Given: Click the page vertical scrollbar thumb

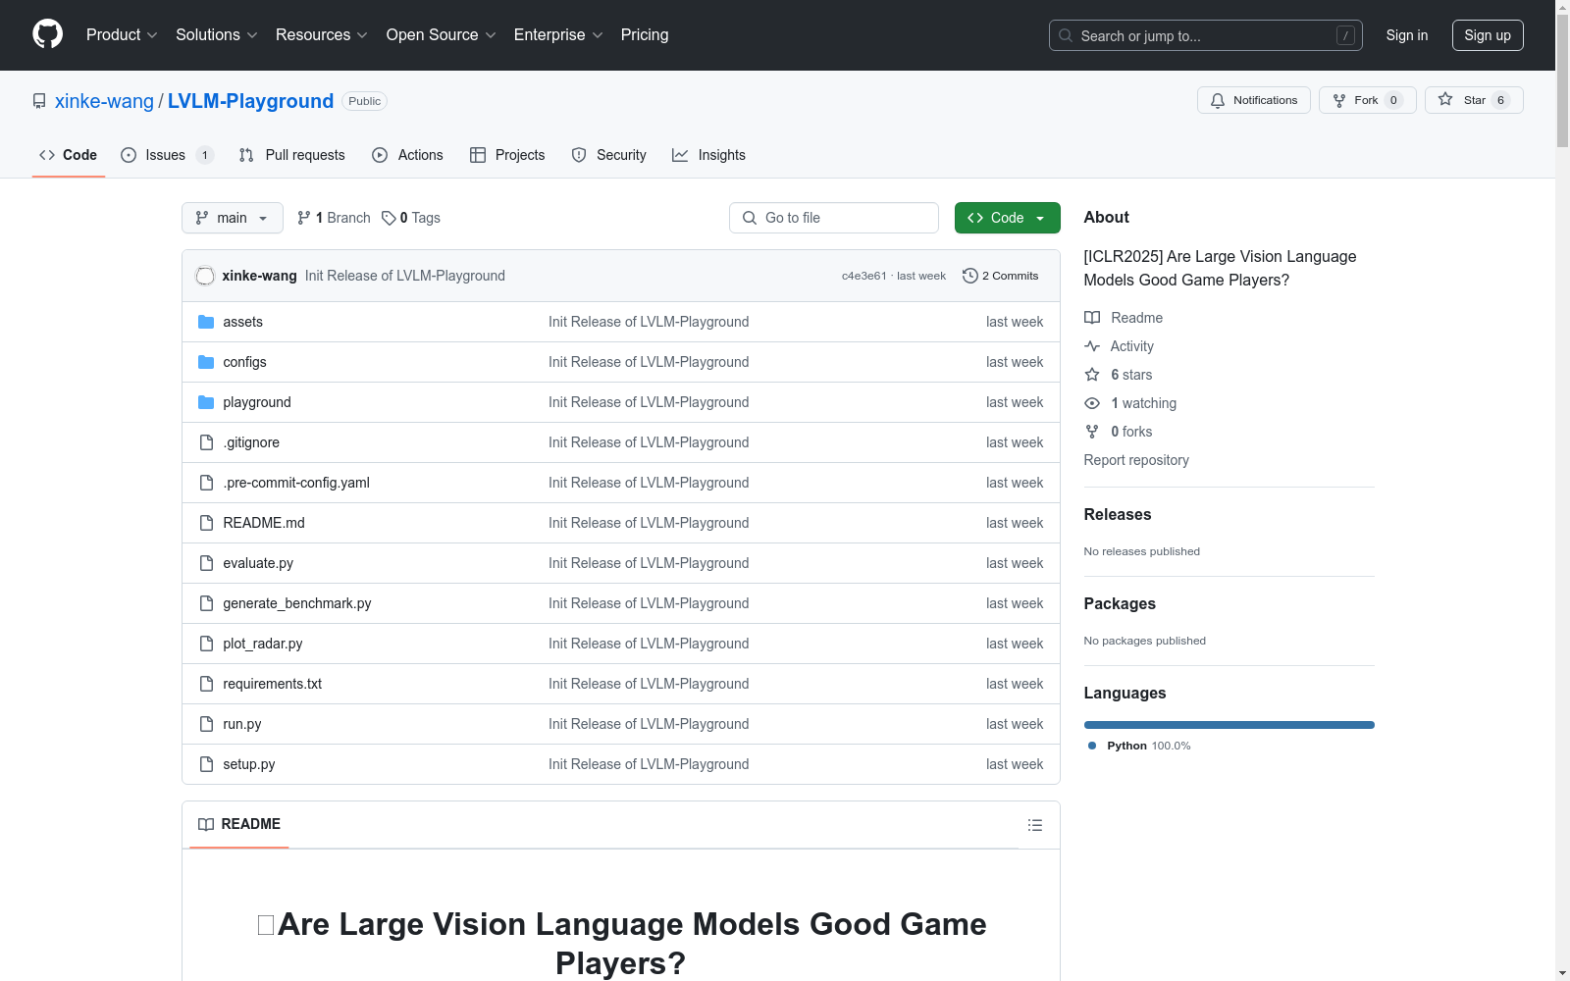Looking at the screenshot, I should pos(1562,80).
